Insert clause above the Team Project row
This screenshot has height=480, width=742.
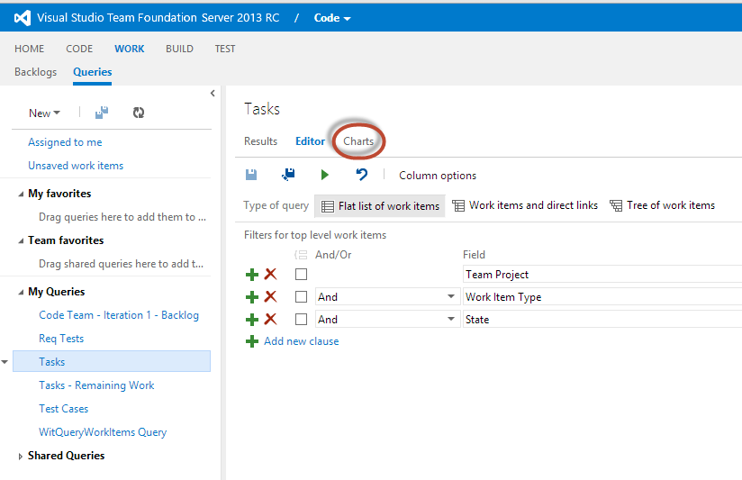[x=252, y=275]
